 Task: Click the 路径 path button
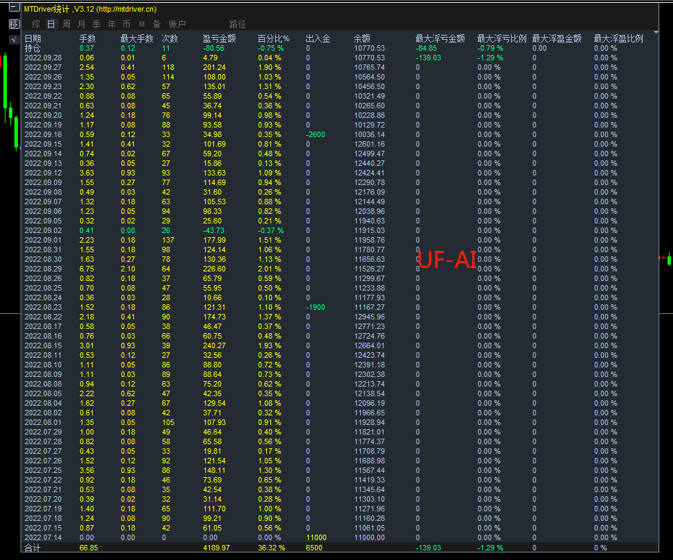[x=237, y=24]
